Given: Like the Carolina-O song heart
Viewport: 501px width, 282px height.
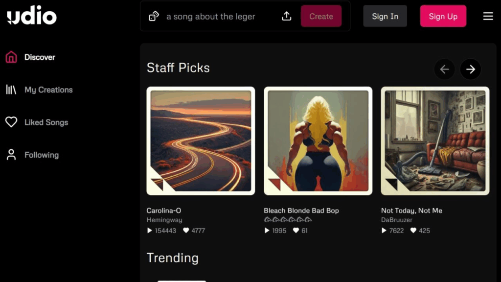Looking at the screenshot, I should pyautogui.click(x=186, y=231).
